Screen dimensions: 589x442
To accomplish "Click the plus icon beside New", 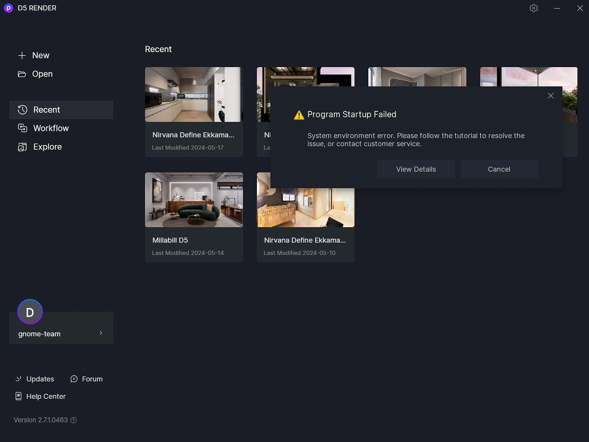I will 22,56.
